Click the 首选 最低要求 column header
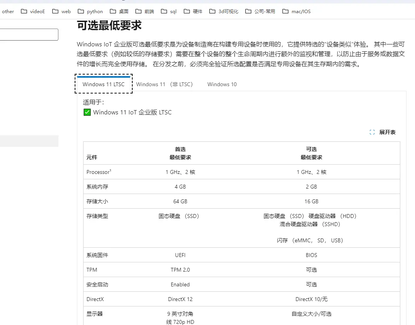 pos(180,153)
